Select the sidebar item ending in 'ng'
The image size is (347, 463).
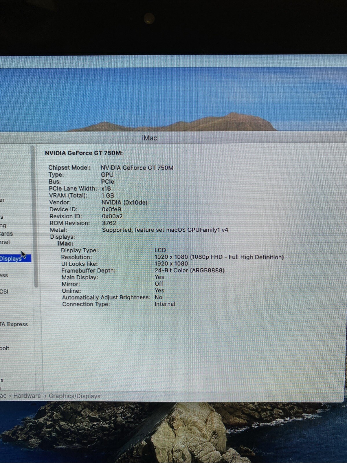(x=3, y=225)
